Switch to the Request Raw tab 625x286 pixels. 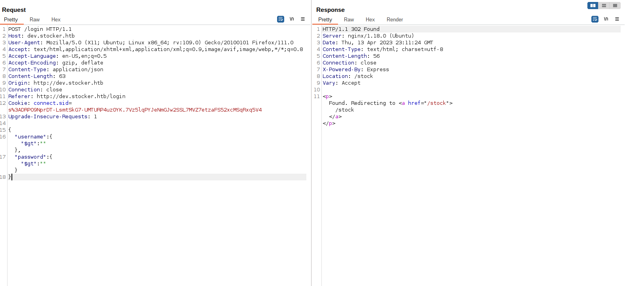click(x=35, y=19)
